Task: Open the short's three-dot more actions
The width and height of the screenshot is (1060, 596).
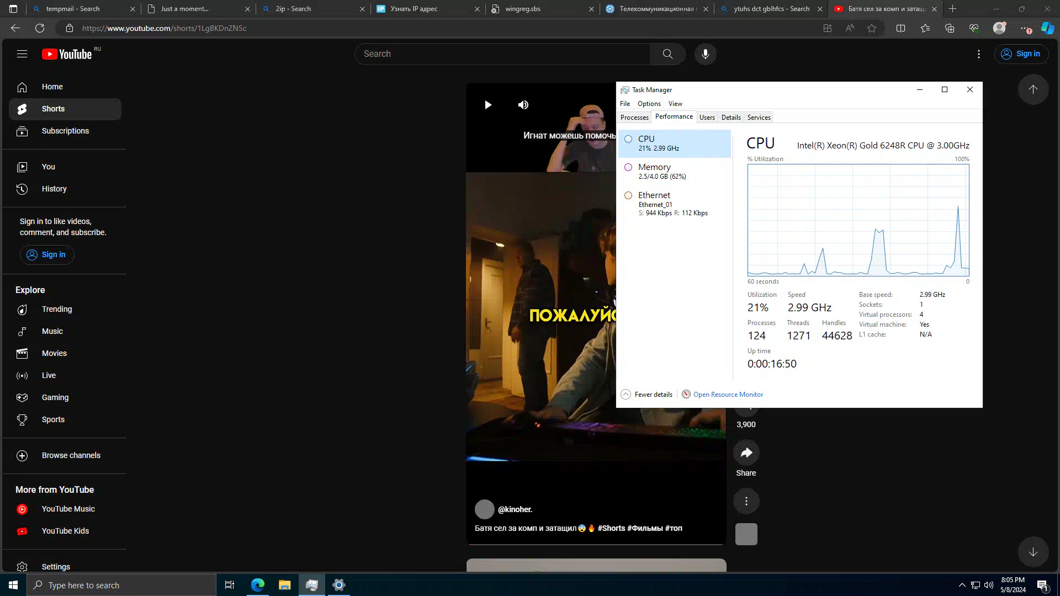Action: click(x=746, y=501)
